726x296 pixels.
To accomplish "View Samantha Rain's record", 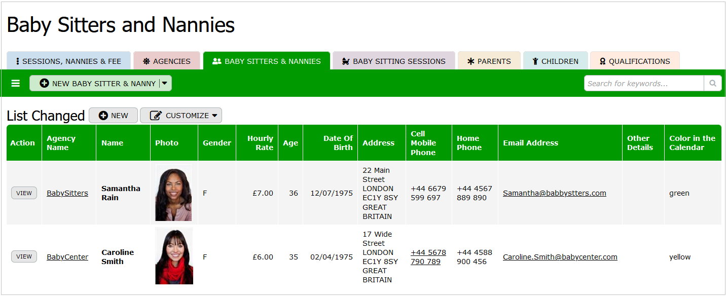I will [x=24, y=193].
